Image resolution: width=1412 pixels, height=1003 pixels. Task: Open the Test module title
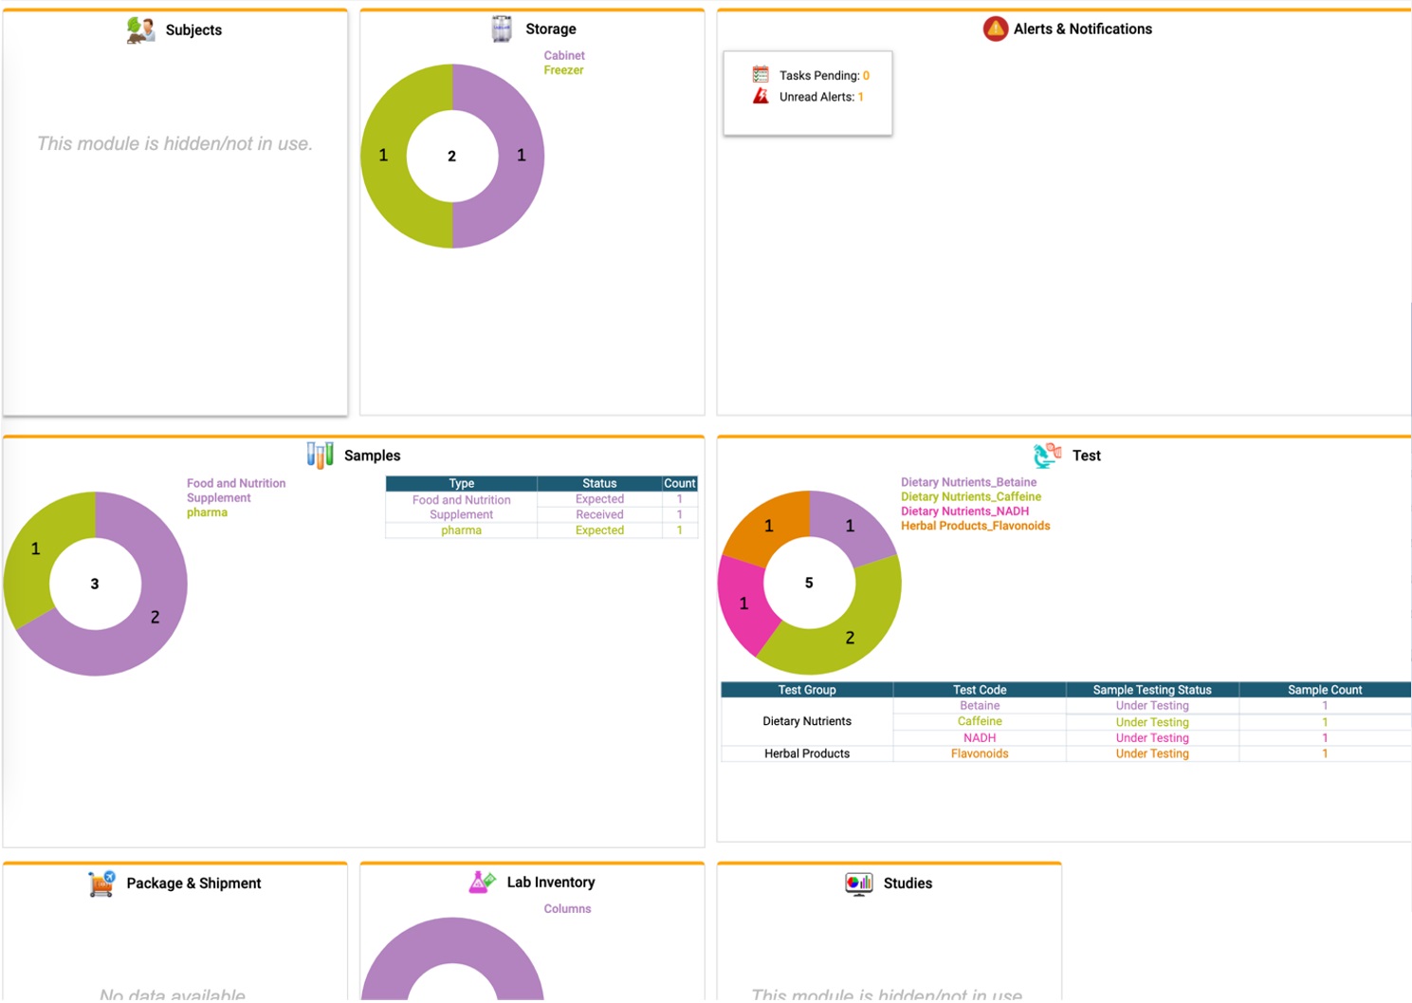point(1087,455)
